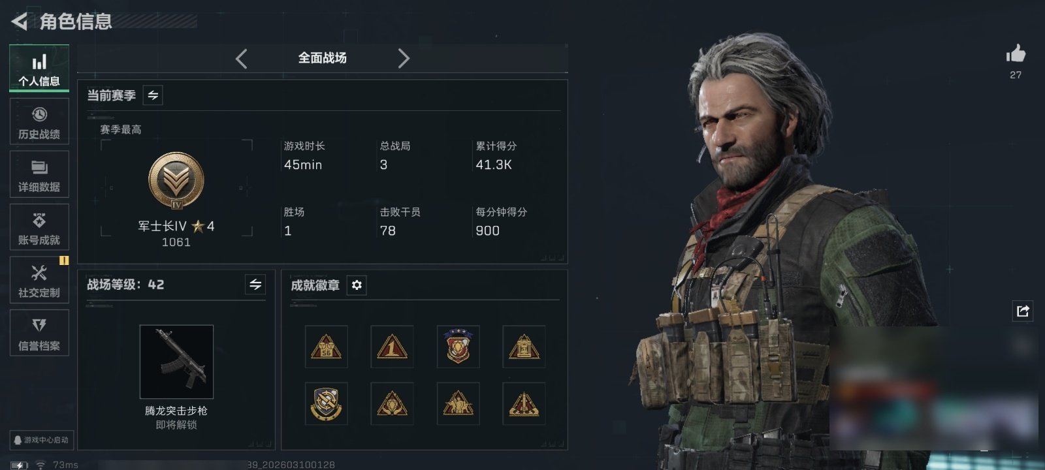The image size is (1045, 470).
Task: Open the anchor emblem achievement badge
Action: point(326,403)
